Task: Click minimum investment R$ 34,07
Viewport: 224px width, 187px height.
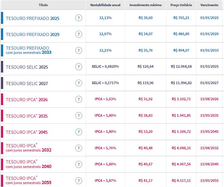Action: point(145,34)
